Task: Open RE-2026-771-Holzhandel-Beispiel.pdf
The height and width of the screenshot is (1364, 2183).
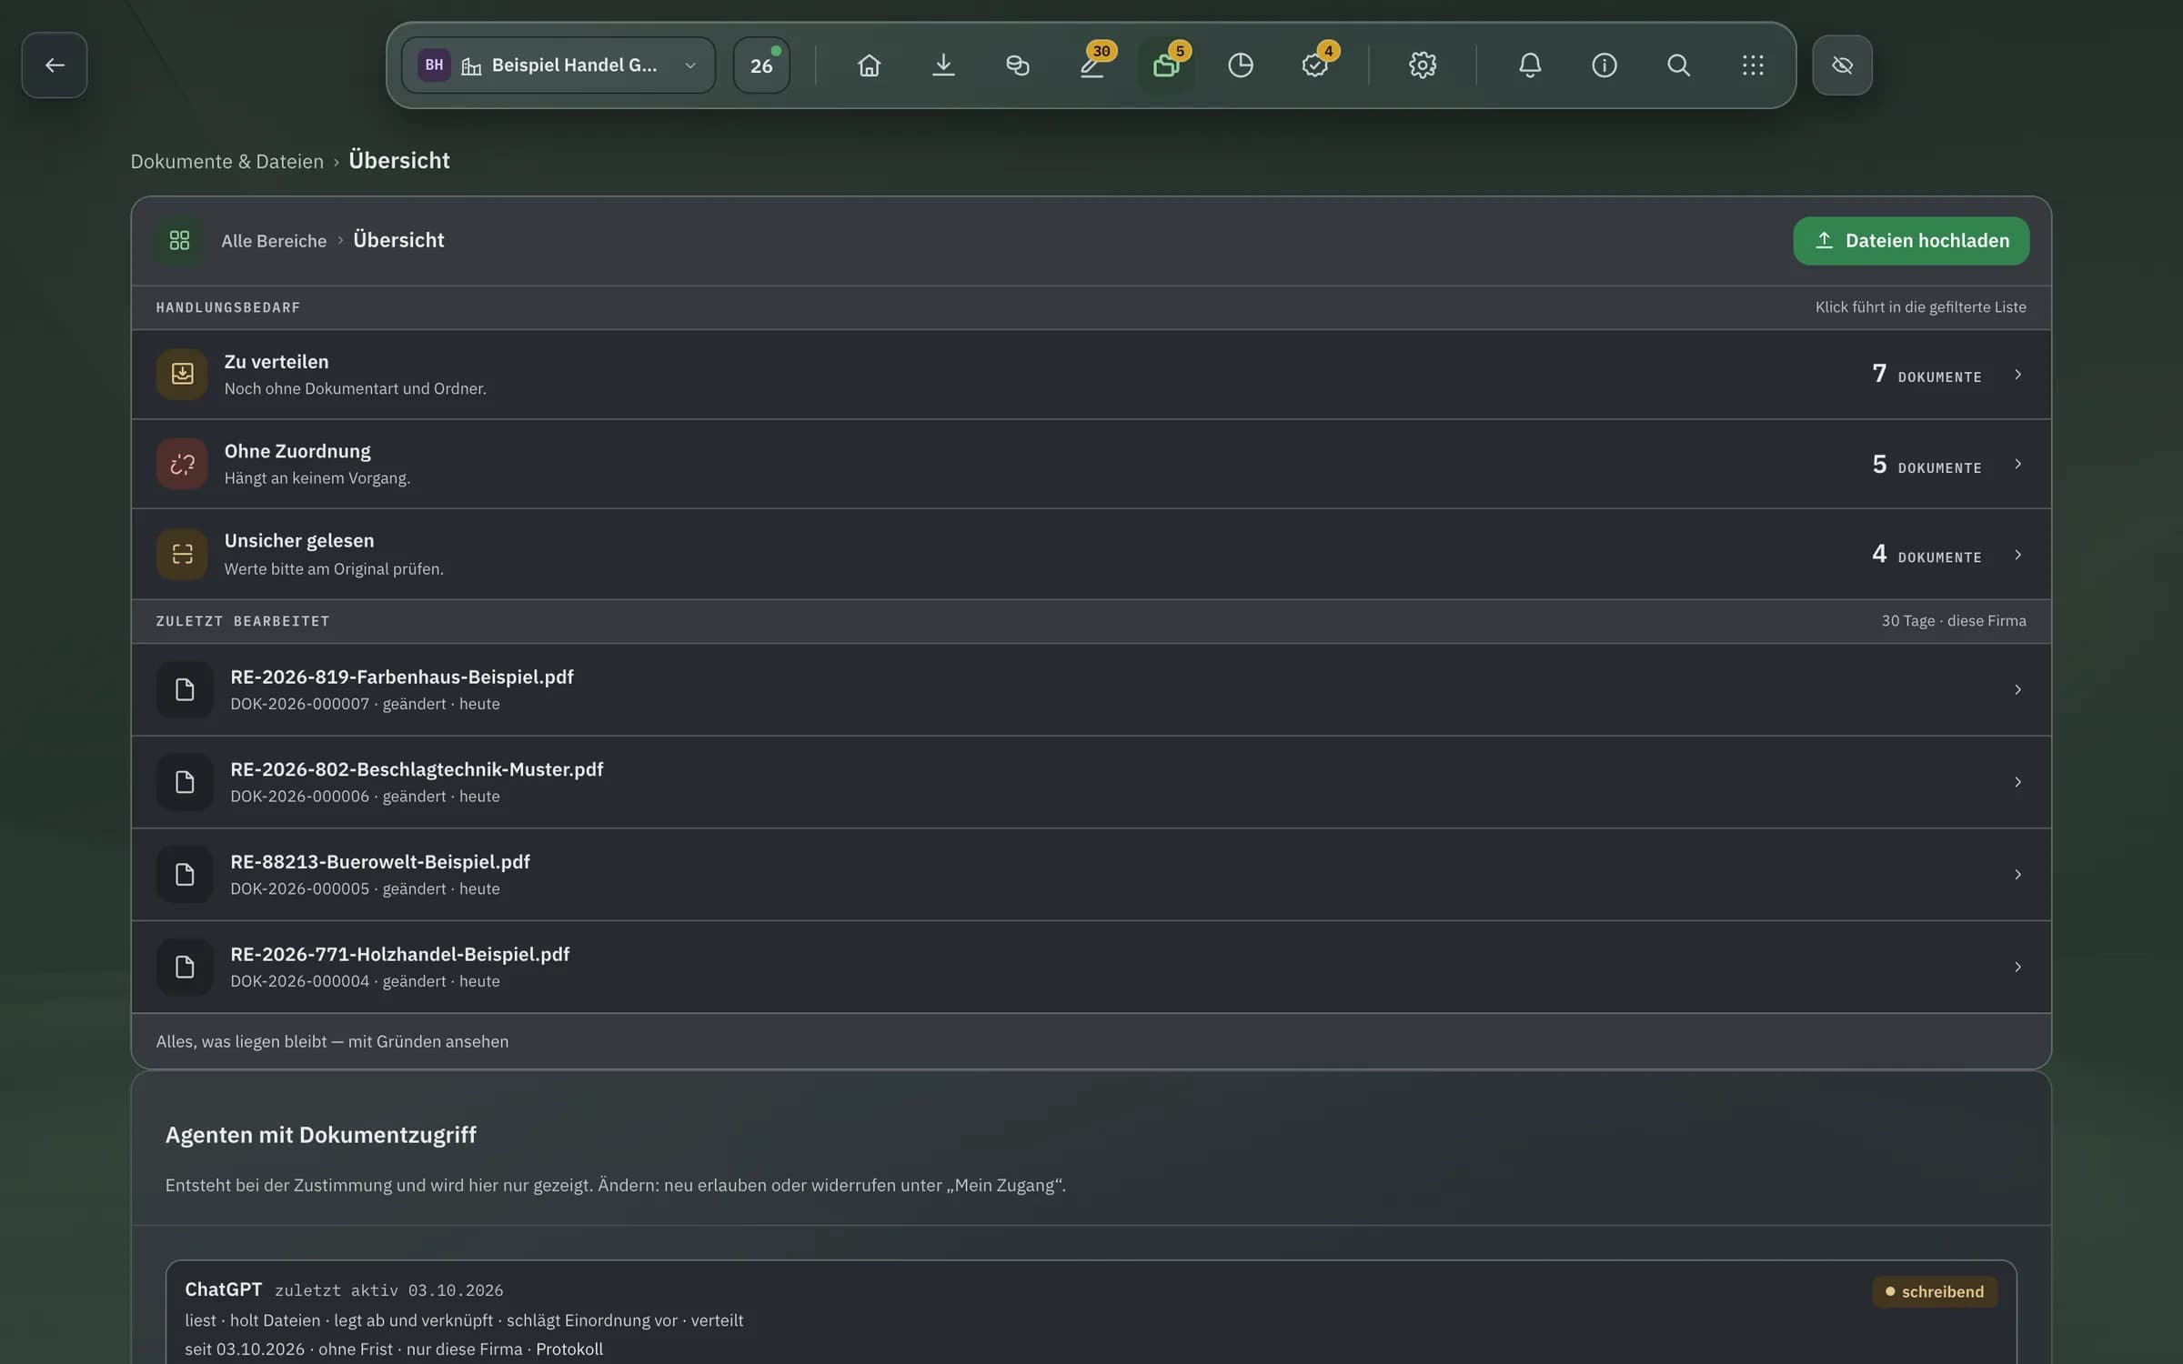Action: click(1091, 967)
